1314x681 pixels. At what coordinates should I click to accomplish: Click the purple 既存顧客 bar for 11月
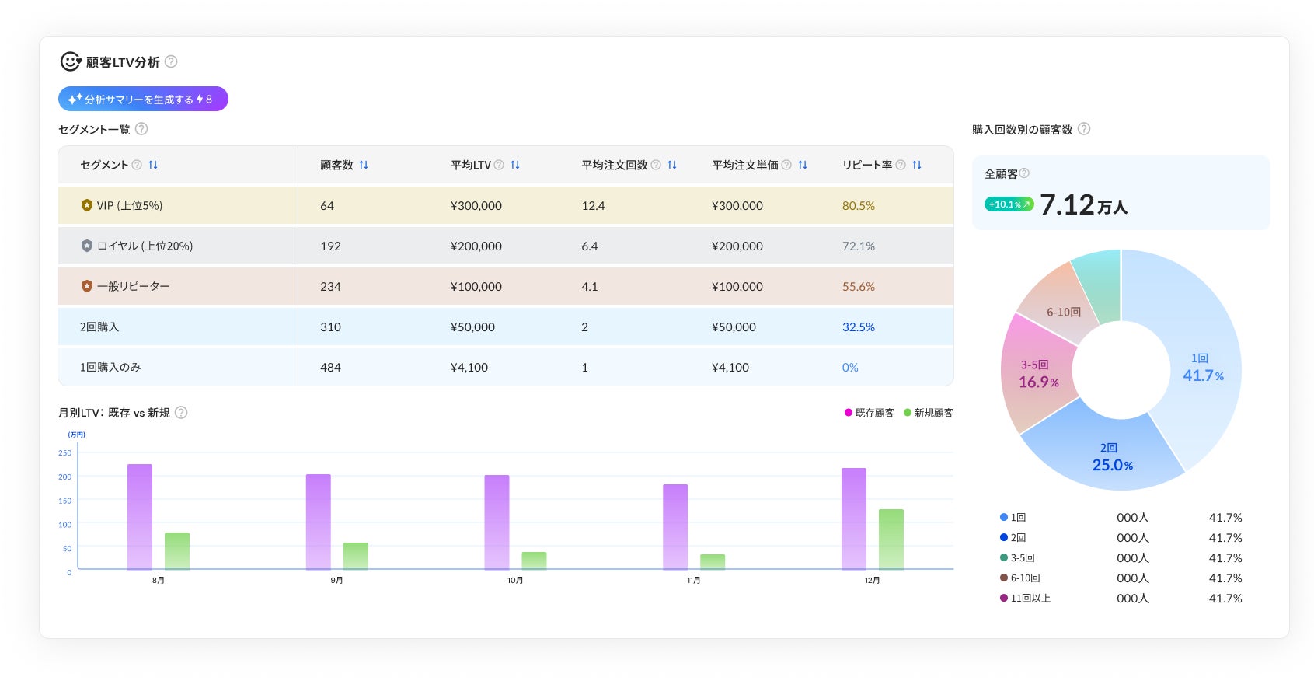pos(675,527)
